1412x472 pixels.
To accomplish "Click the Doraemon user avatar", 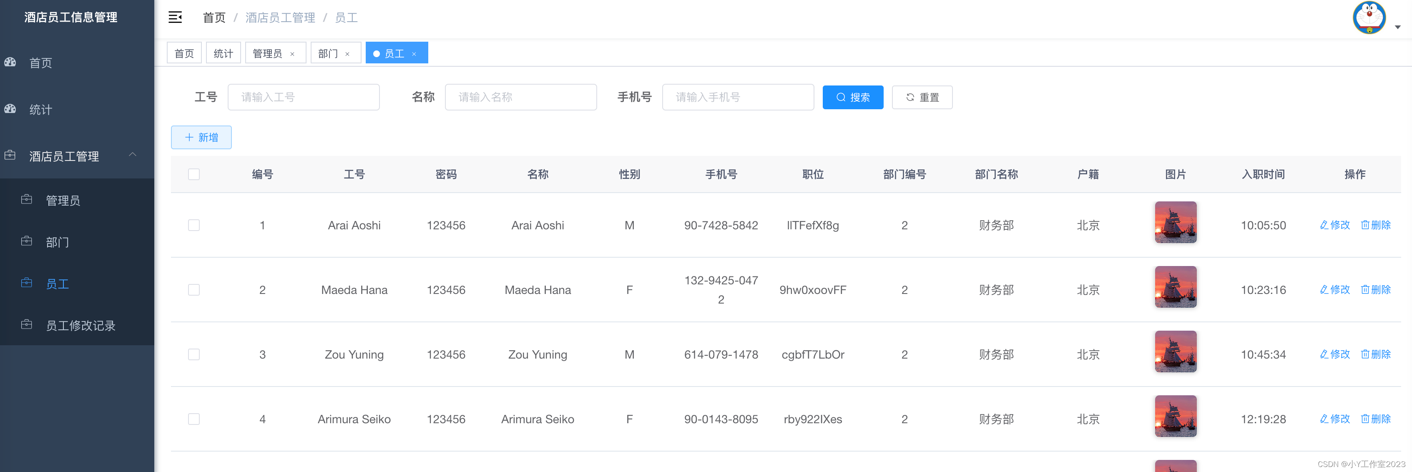I will coord(1369,18).
